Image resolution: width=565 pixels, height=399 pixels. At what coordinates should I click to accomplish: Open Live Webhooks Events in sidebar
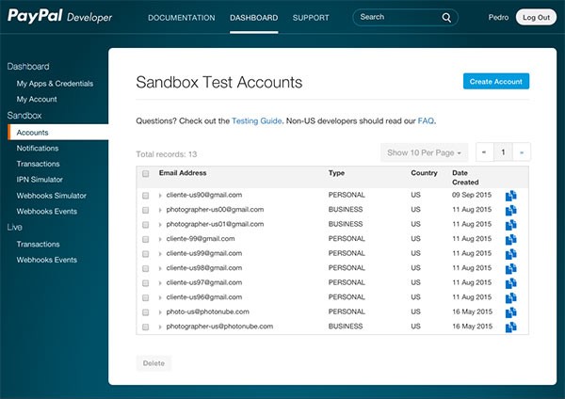pyautogui.click(x=46, y=260)
